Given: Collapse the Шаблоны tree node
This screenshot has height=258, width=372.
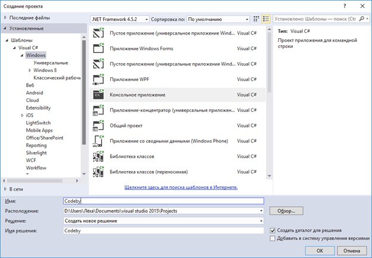Looking at the screenshot, I should click(x=7, y=40).
